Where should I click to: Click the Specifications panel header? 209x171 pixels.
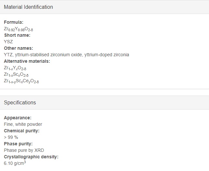click(x=104, y=102)
